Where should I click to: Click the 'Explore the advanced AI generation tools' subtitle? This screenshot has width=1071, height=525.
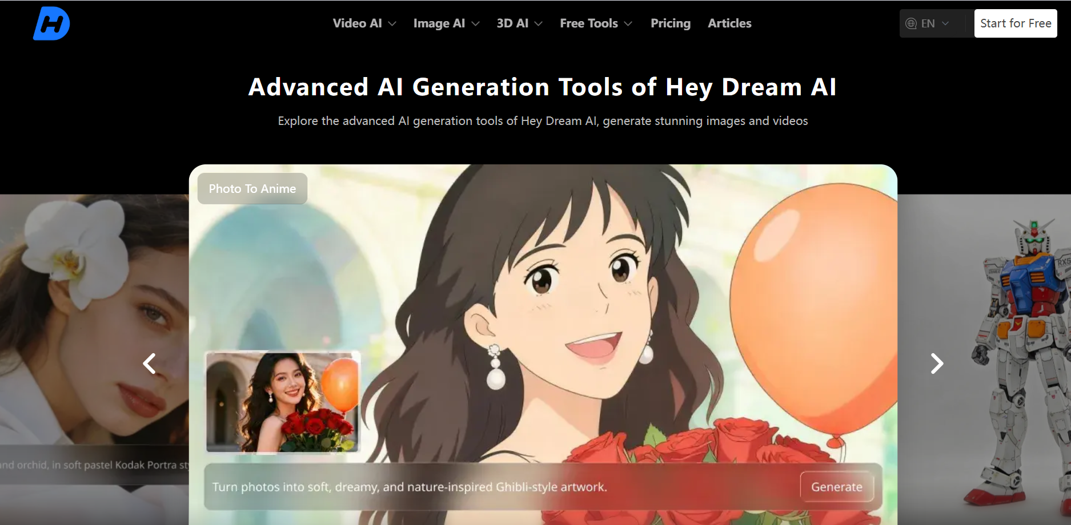pyautogui.click(x=543, y=121)
